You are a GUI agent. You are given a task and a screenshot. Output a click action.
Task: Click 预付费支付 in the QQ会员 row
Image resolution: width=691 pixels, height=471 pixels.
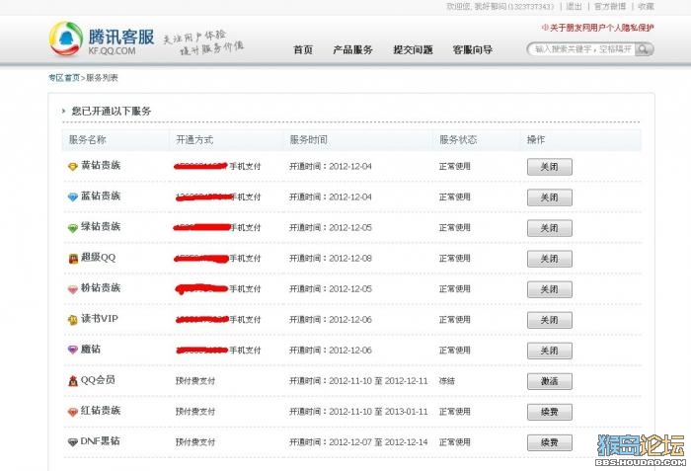[x=195, y=381]
